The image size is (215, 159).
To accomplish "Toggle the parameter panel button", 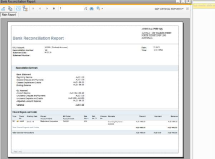I will coord(18,9).
